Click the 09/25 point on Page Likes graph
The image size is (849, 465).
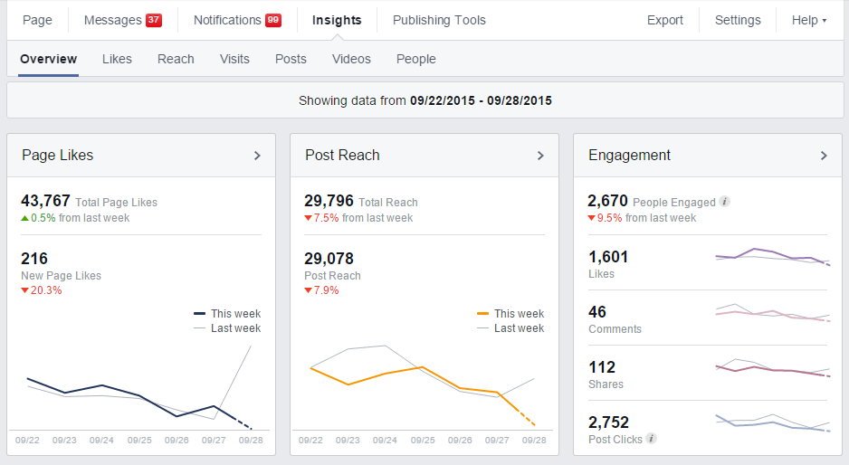[x=139, y=396]
